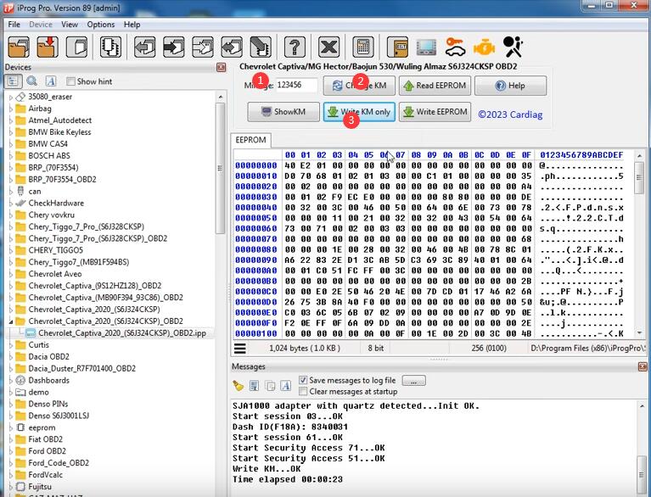
Task: Open the View menu
Action: [x=70, y=25]
